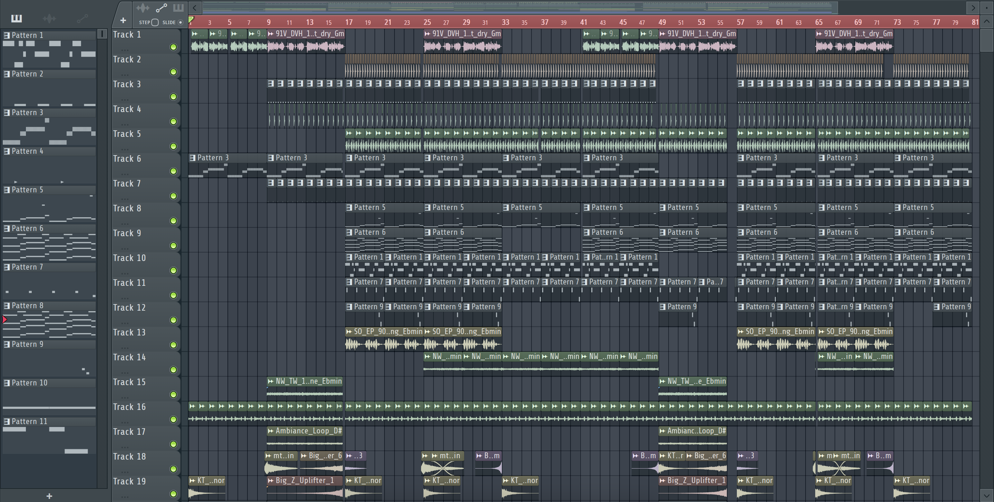
Task: Click the Track 14 header label
Action: [x=129, y=357]
